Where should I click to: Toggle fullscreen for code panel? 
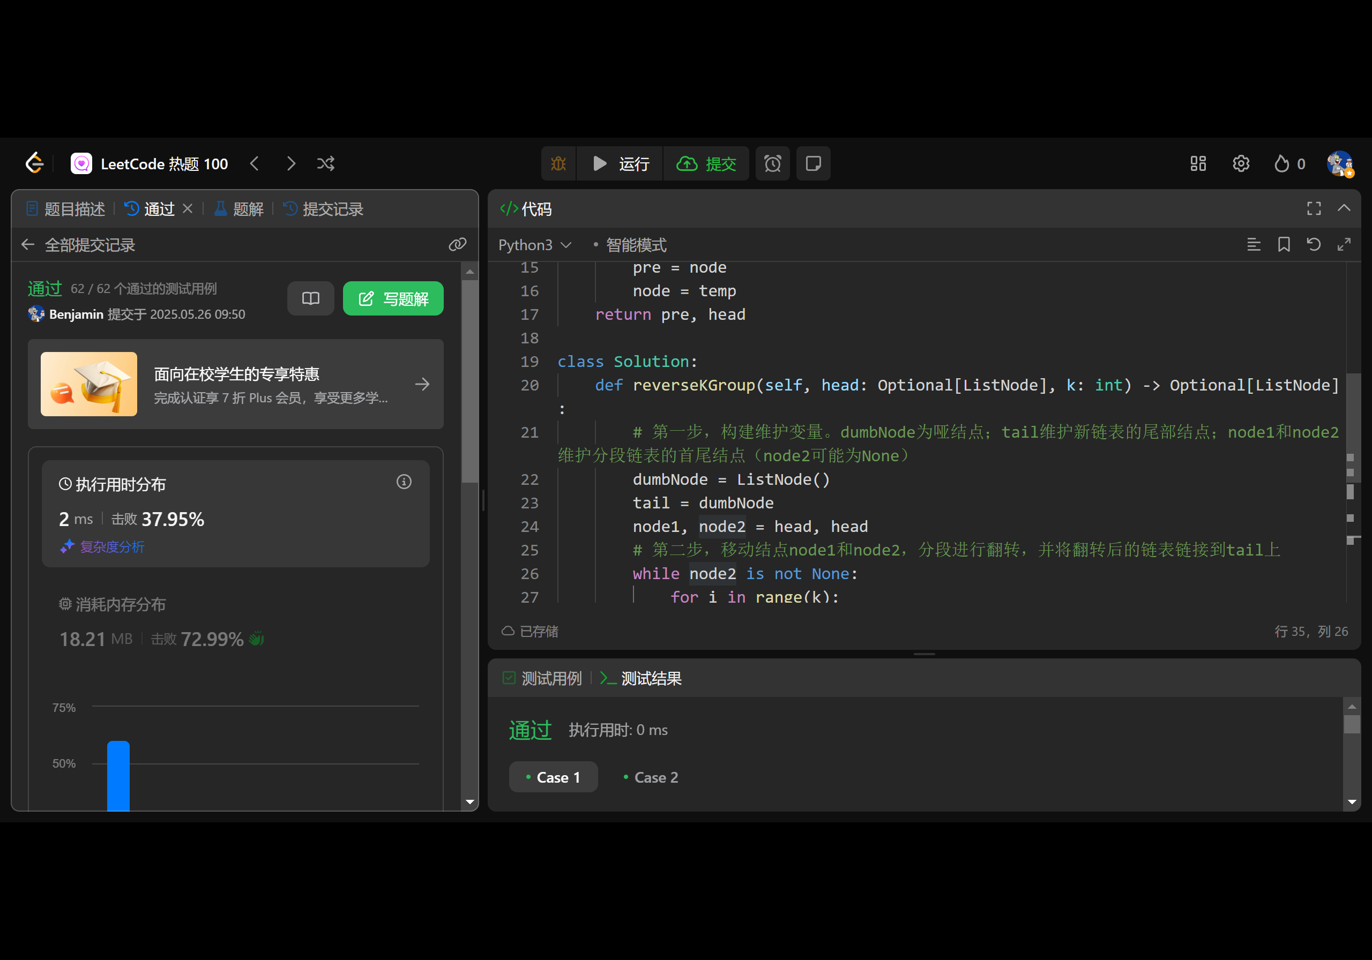pyautogui.click(x=1314, y=208)
